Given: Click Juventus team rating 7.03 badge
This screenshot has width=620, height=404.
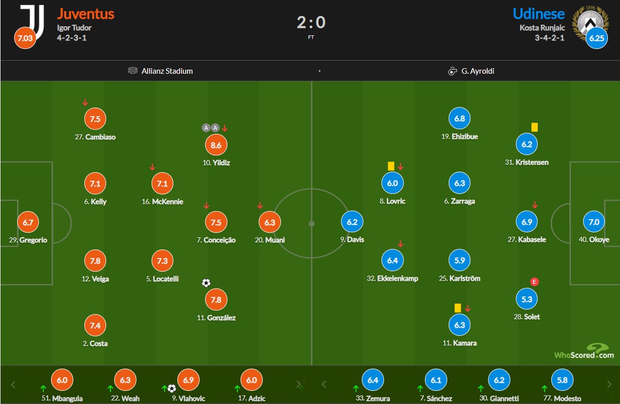Looking at the screenshot, I should [x=25, y=38].
